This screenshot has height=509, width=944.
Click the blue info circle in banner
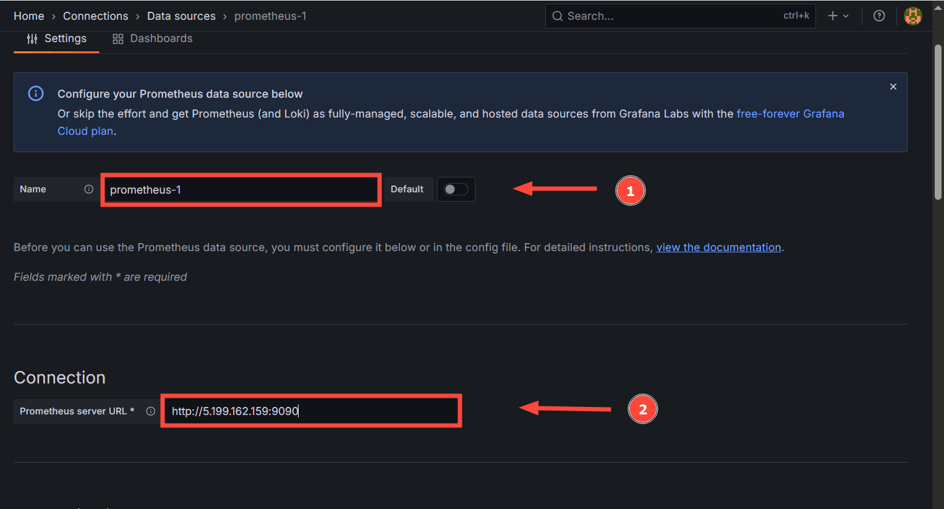(36, 94)
